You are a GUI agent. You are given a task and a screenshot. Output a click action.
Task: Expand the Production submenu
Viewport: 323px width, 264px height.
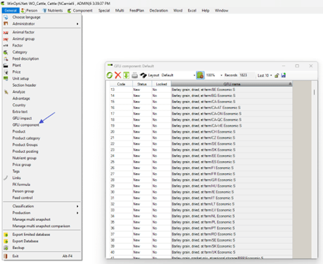pos(42,213)
